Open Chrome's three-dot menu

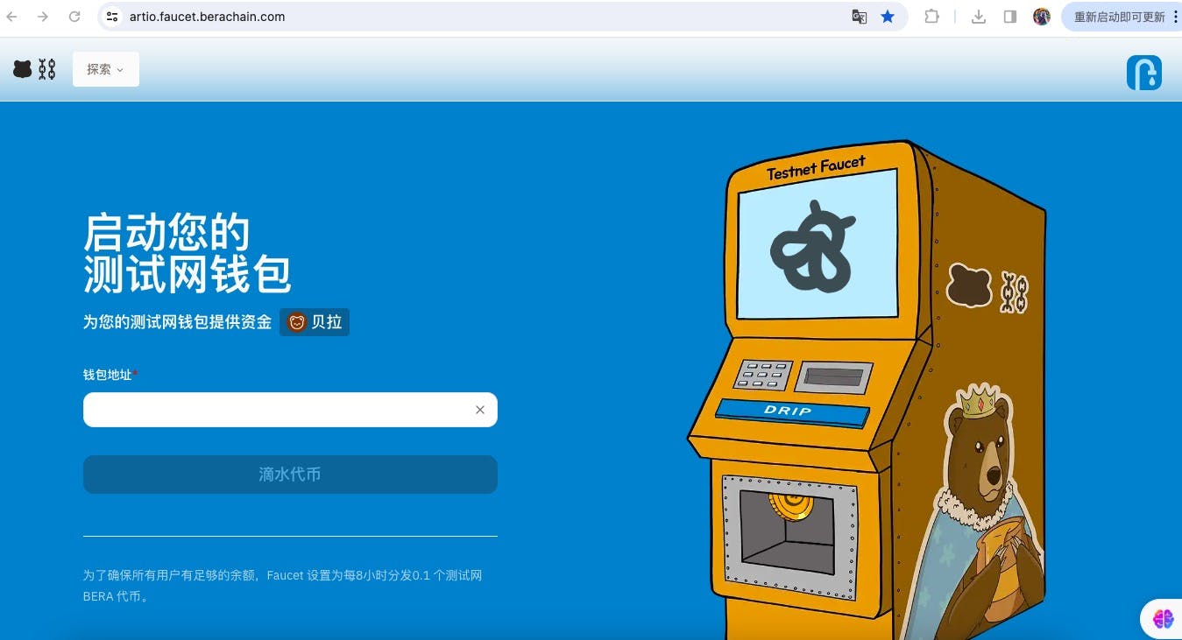coord(1176,17)
